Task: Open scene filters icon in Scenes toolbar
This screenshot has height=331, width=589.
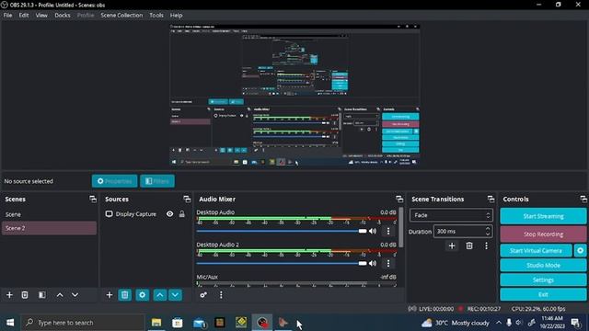Action: (x=42, y=295)
